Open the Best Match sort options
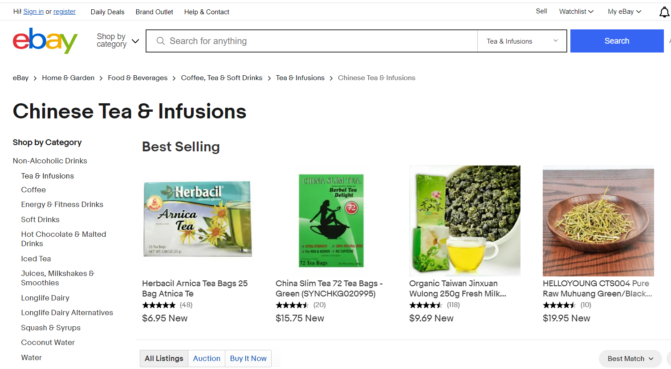This screenshot has width=671, height=369. click(x=630, y=358)
